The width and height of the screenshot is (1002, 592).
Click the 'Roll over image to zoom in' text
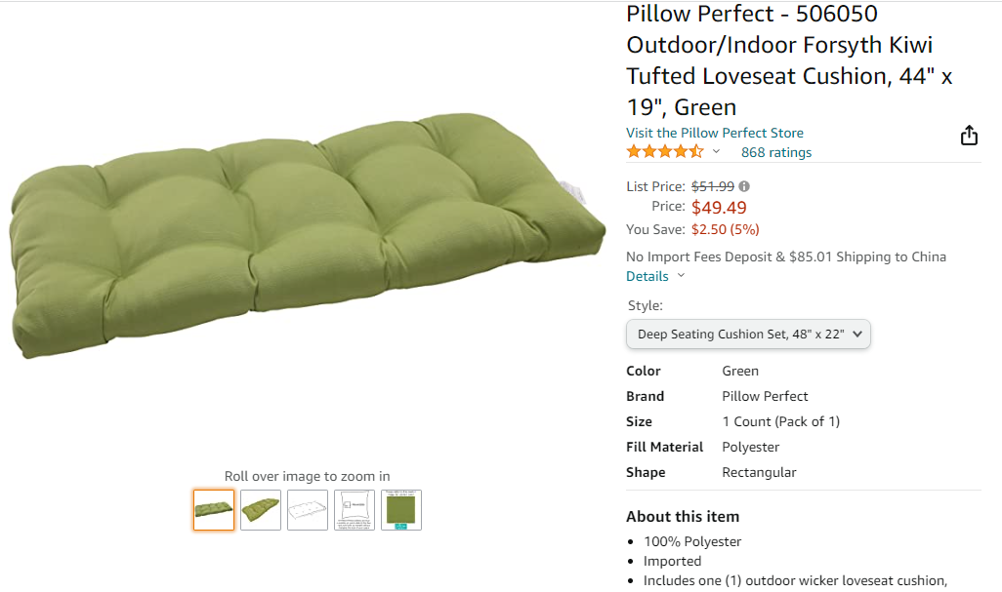coord(307,476)
